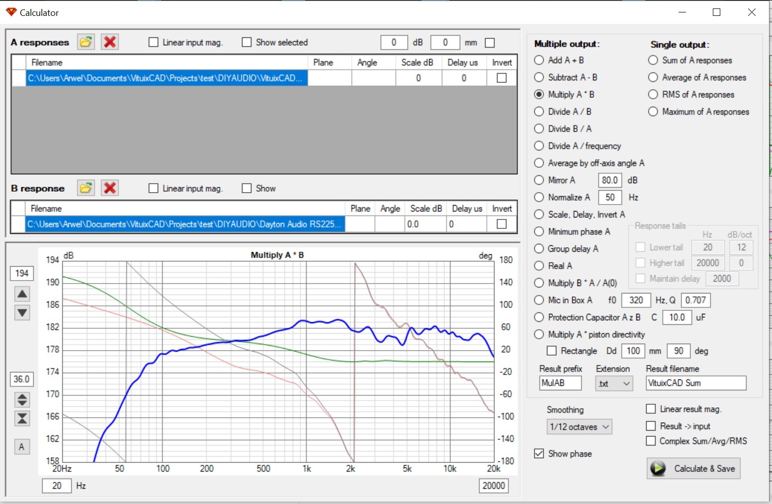The width and height of the screenshot is (772, 504).
Task: Toggle B response Linear input mag.
Action: [154, 188]
